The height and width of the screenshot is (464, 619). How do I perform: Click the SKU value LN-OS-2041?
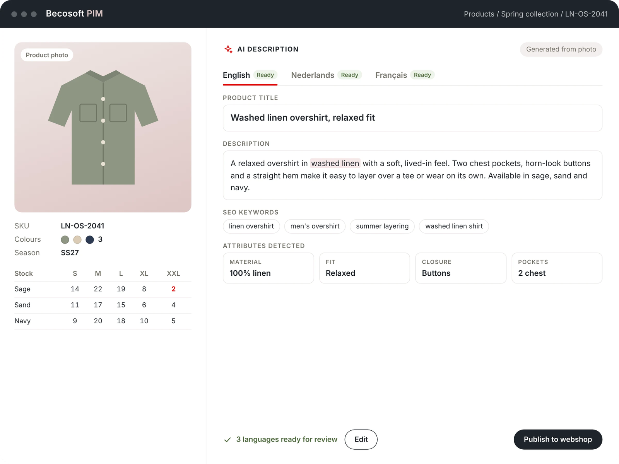pyautogui.click(x=82, y=226)
